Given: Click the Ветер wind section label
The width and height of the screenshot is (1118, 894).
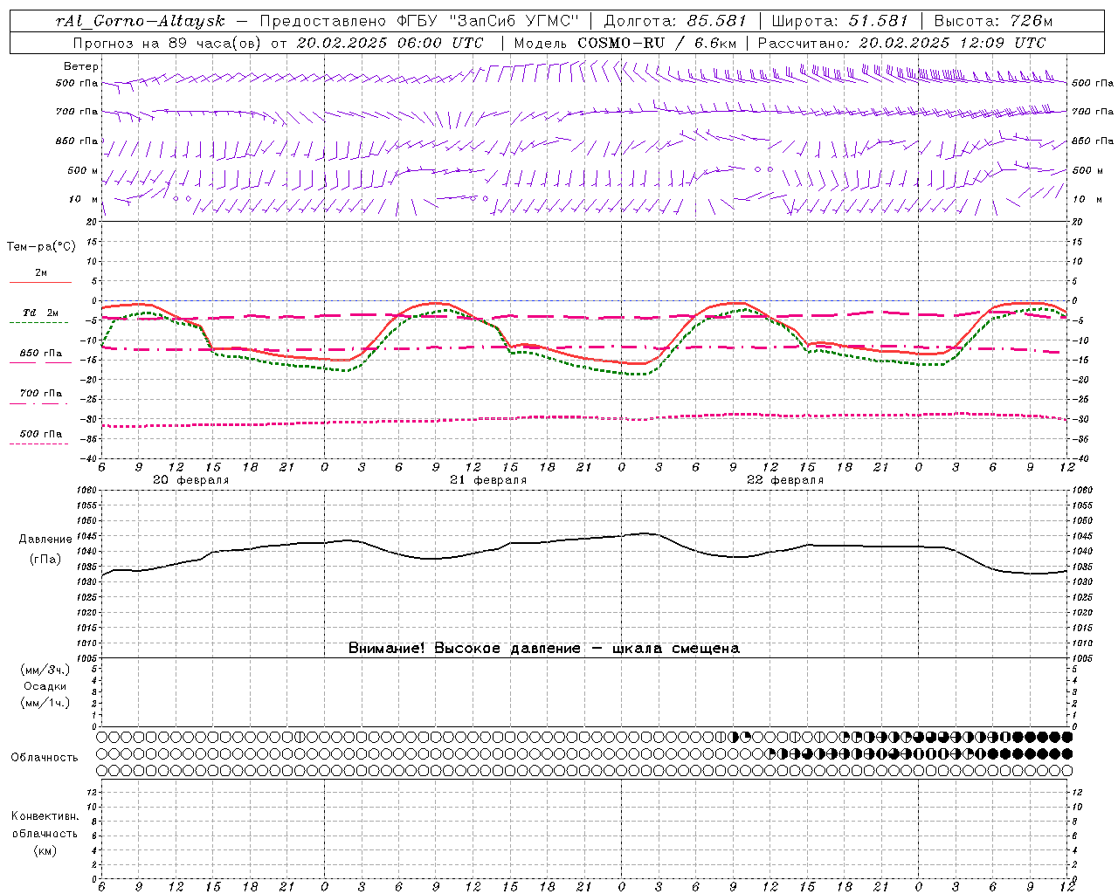Looking at the screenshot, I should (81, 66).
